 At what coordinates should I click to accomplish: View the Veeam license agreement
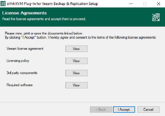pos(76,49)
